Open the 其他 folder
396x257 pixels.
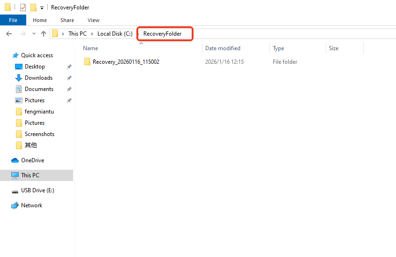(31, 145)
